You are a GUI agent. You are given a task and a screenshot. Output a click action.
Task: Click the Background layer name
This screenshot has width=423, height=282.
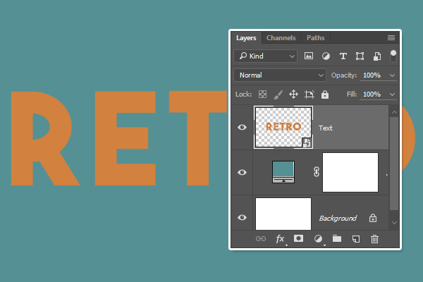[x=338, y=218]
